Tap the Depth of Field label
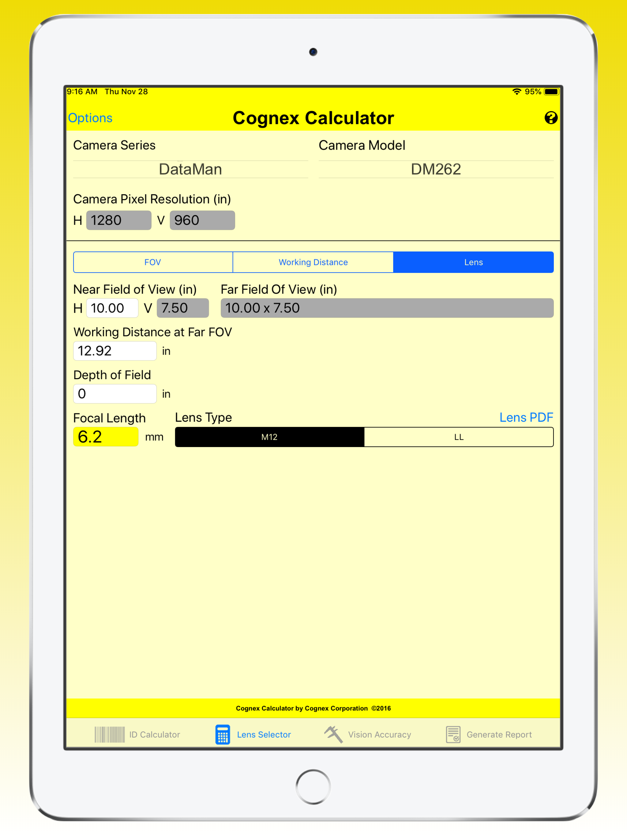Screen dimensions: 627x836 coord(112,375)
